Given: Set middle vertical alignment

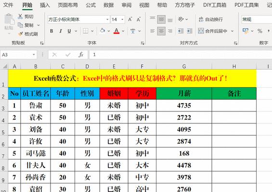Looking at the screenshot, I should coord(161,19).
